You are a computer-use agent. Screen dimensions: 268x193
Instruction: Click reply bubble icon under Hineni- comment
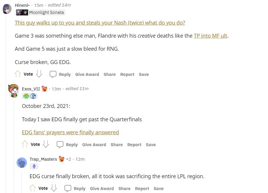(53, 74)
